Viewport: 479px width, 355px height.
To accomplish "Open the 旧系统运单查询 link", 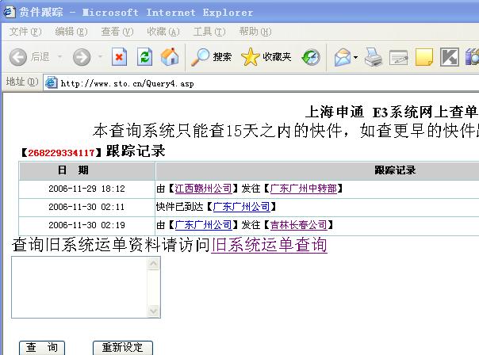I will point(269,245).
